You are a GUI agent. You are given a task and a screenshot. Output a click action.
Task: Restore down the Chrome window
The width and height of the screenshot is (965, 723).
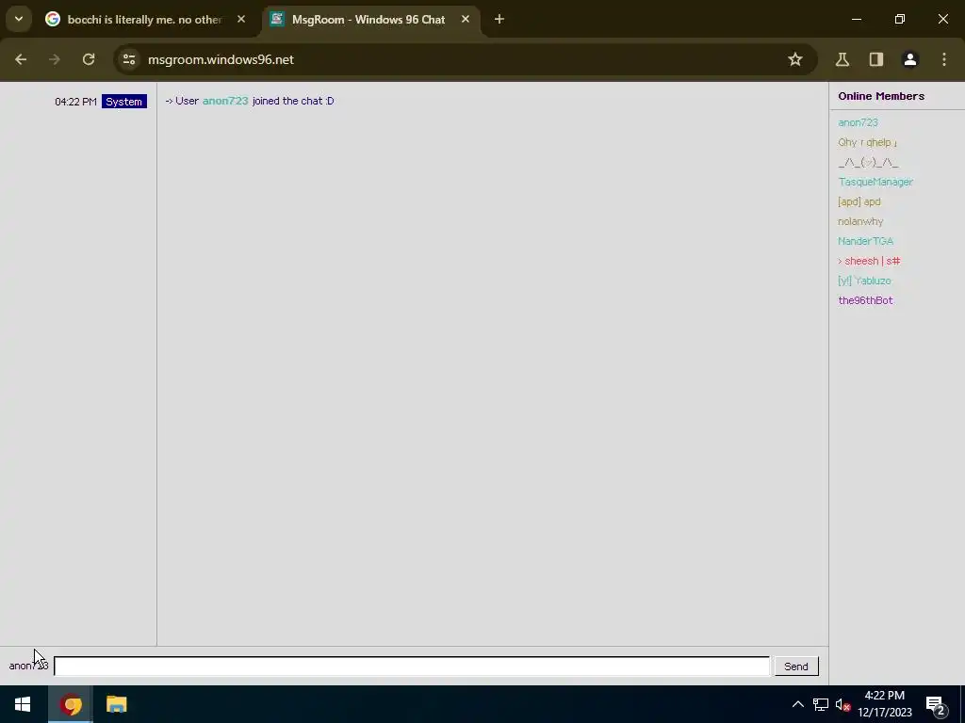coord(900,20)
